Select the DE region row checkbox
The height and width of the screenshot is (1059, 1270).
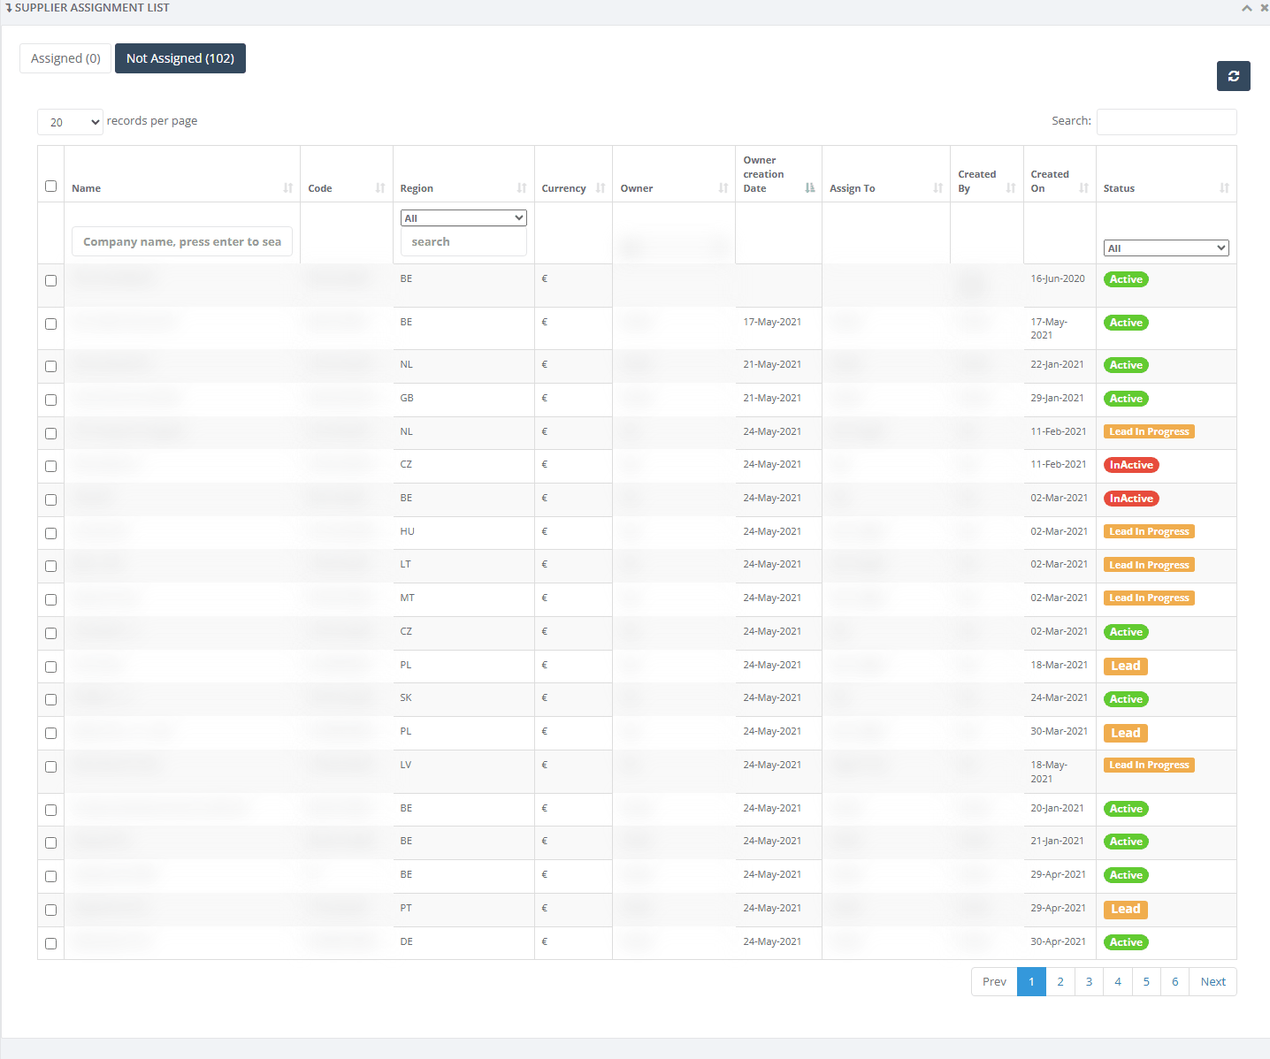click(50, 943)
